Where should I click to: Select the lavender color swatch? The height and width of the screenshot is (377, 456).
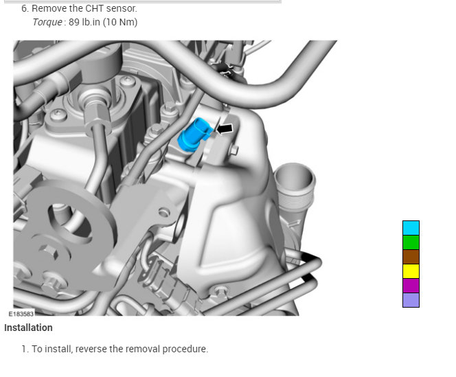point(411,300)
